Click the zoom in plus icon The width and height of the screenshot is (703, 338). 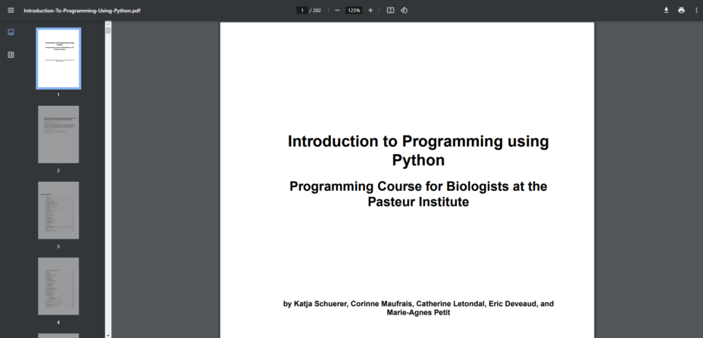[370, 11]
